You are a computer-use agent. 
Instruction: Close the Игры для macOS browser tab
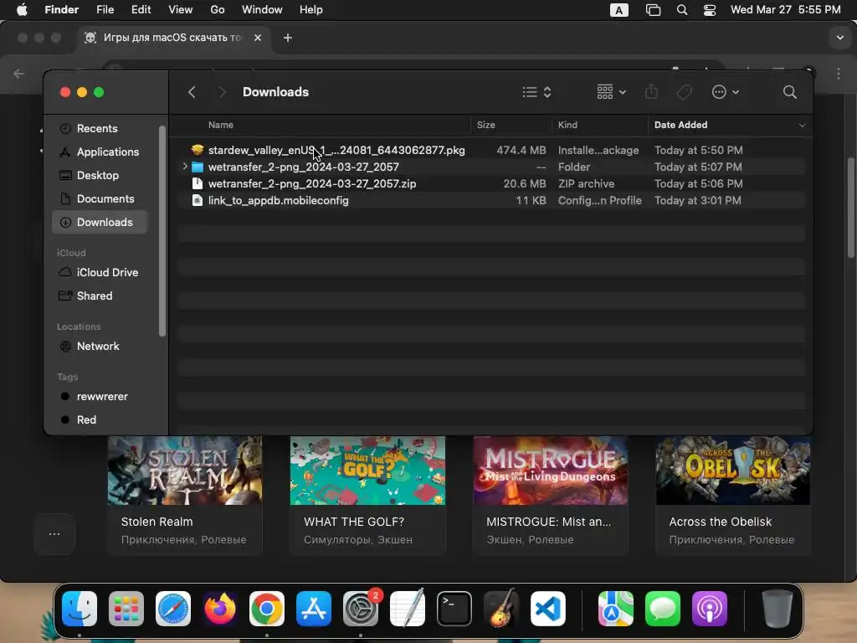(x=258, y=38)
